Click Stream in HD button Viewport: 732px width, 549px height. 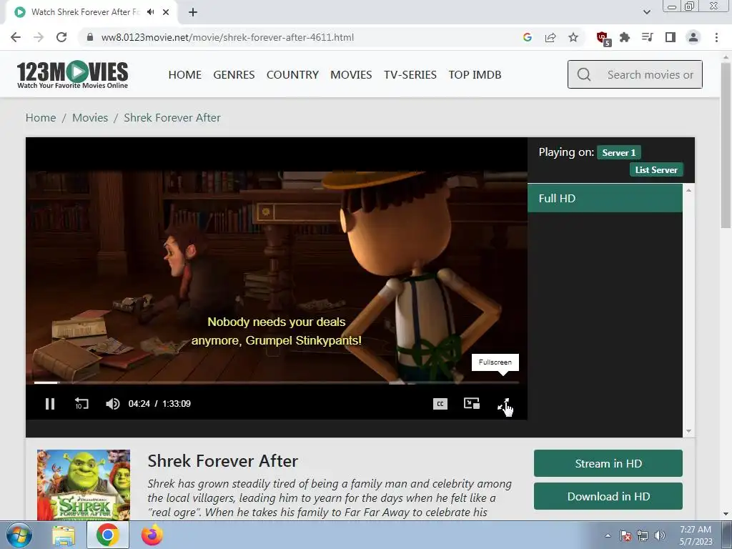pos(608,463)
